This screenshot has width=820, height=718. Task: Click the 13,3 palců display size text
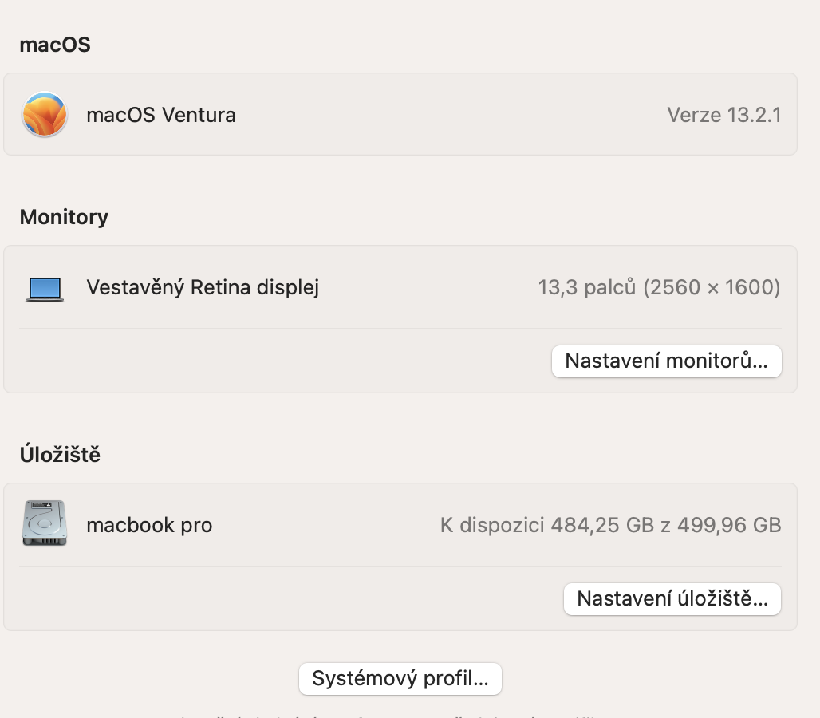[587, 287]
